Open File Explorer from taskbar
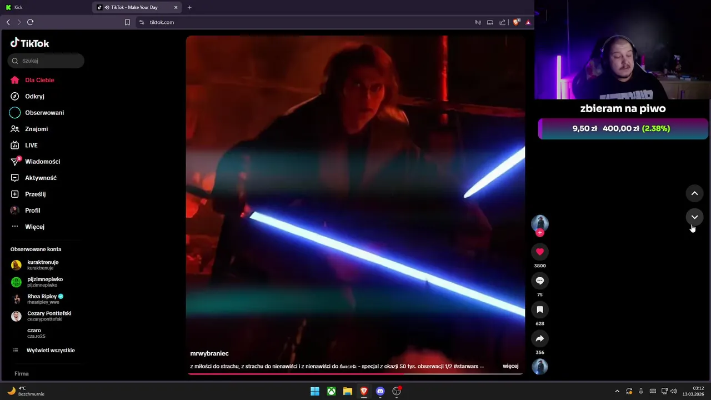The height and width of the screenshot is (400, 711). pyautogui.click(x=348, y=391)
